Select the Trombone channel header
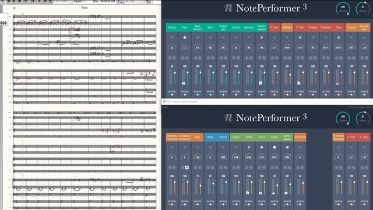Viewport: 373px width, 210px height. [326, 27]
